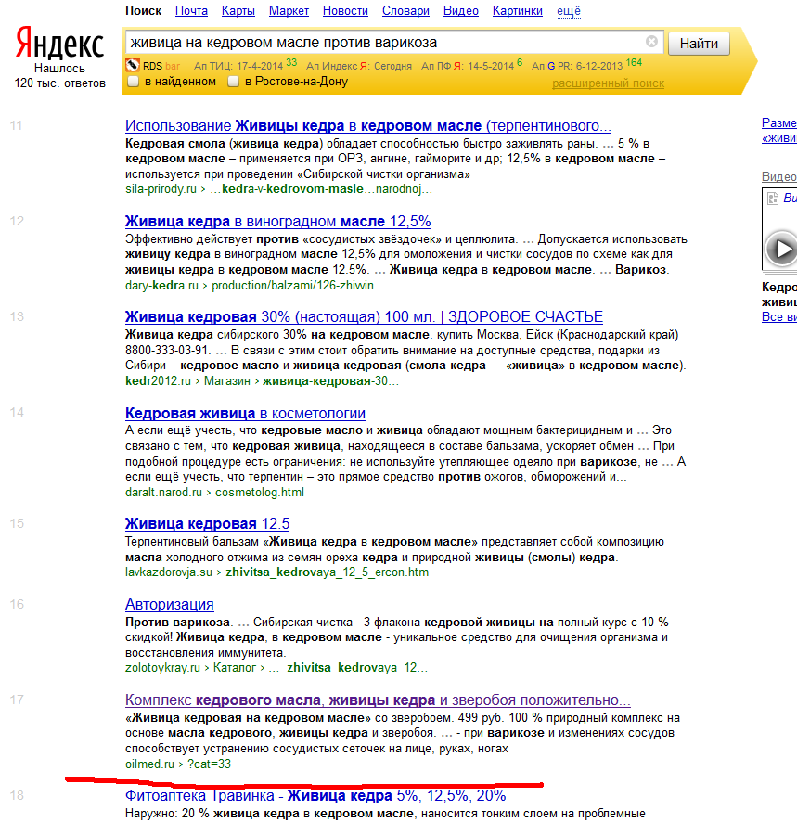The image size is (797, 822).
Task: Open result 'Живица кедровая 12.5'
Action: [207, 523]
